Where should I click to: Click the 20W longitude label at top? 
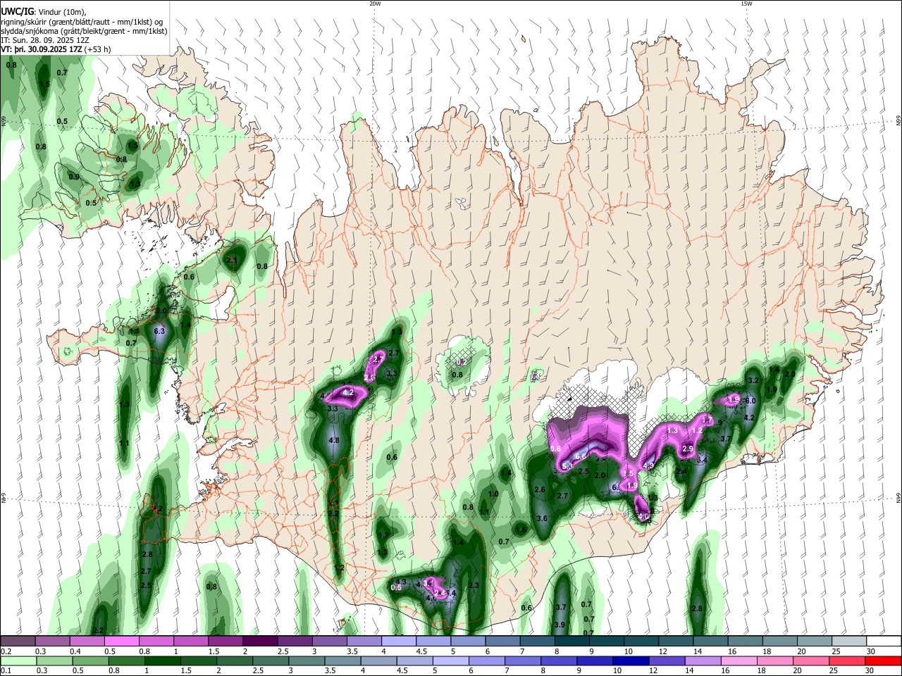tap(375, 4)
